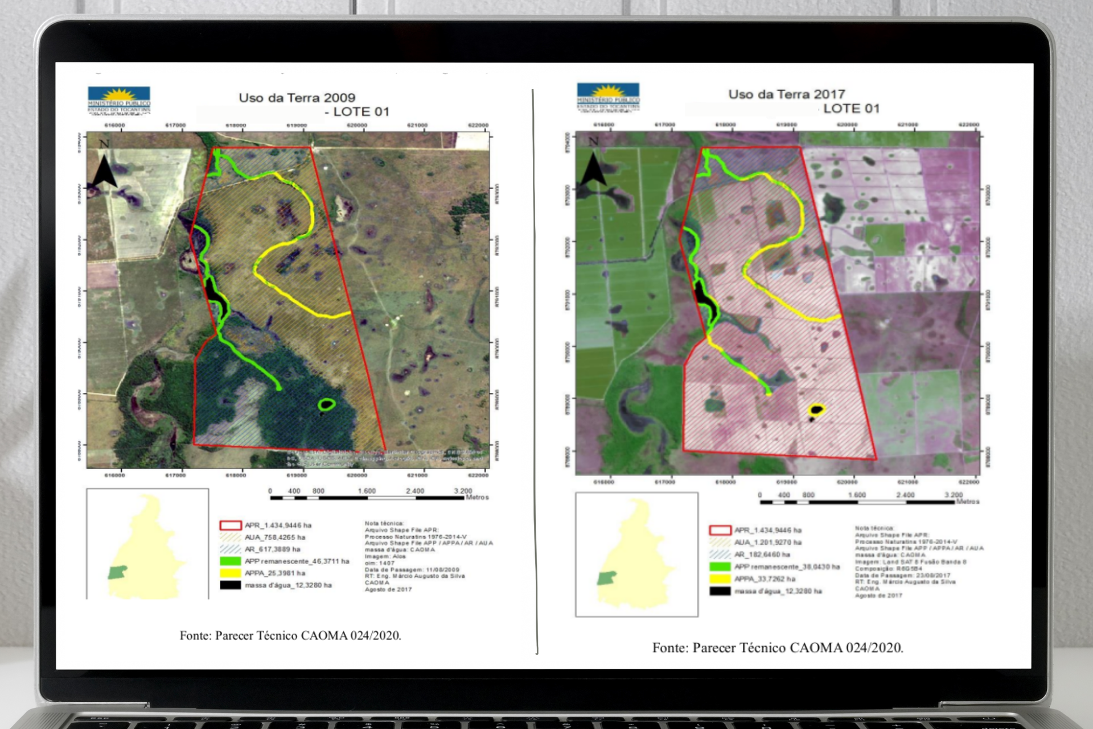Click the 'Nota técnica:' heading under the 2017 map
Screen dimensions: 1093x729
pos(874,528)
